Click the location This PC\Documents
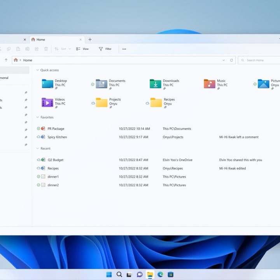Screen dimensions: 280x280 click(x=177, y=129)
